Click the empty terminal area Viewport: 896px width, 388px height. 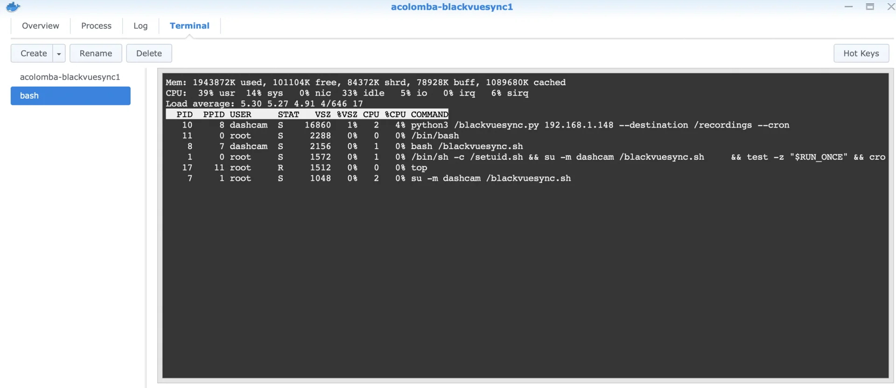point(525,279)
